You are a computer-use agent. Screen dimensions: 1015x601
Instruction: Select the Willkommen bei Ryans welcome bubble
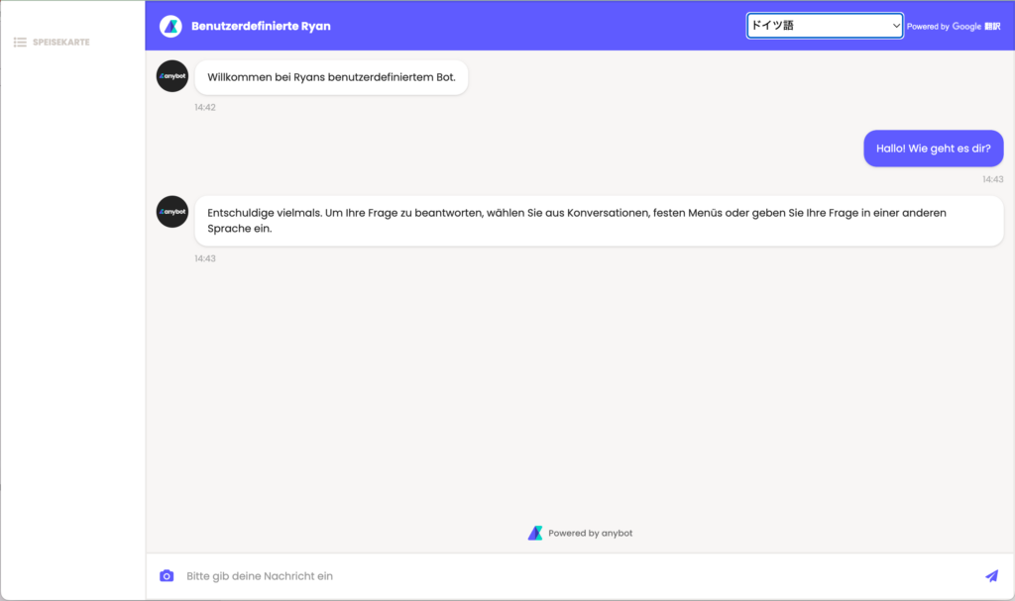tap(331, 77)
